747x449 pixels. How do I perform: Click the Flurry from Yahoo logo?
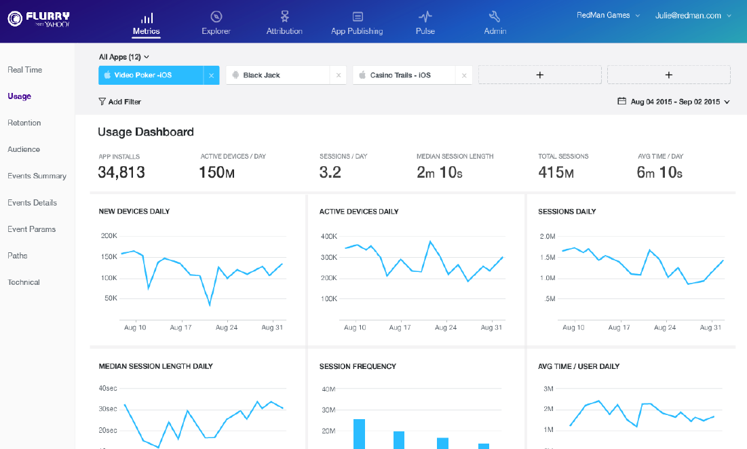coord(37,19)
